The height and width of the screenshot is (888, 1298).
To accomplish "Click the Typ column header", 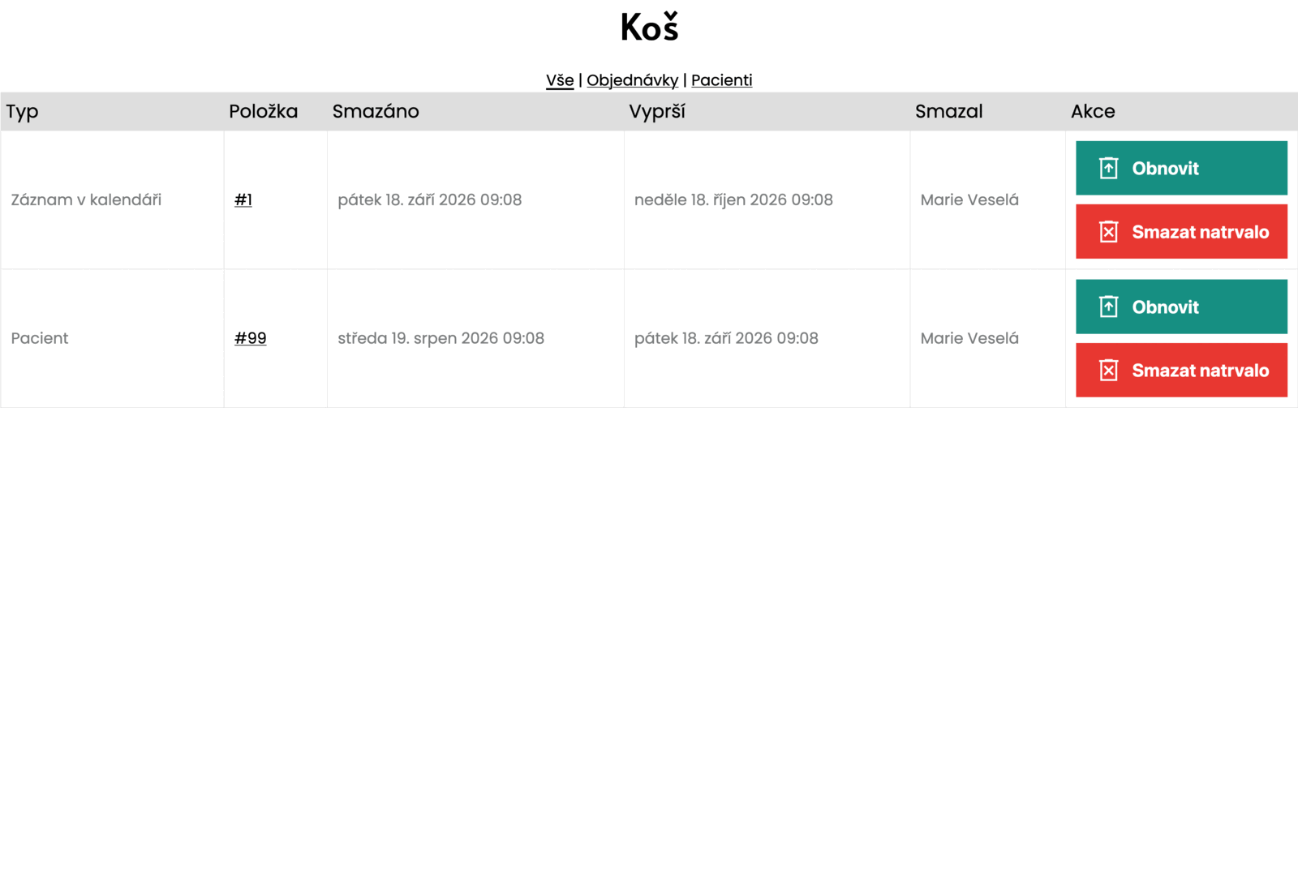I will point(22,112).
